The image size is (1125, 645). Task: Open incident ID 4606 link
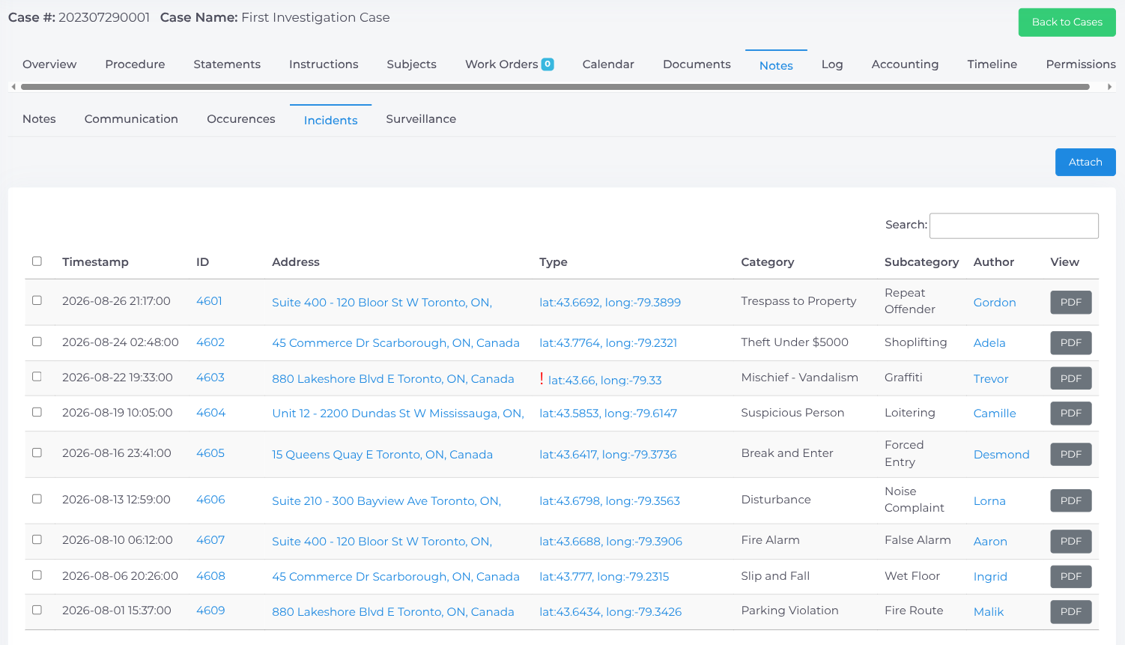210,500
